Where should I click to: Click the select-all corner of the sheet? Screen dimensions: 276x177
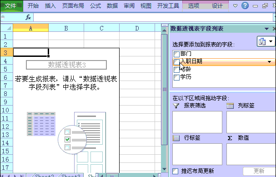pyautogui.click(x=7, y=28)
